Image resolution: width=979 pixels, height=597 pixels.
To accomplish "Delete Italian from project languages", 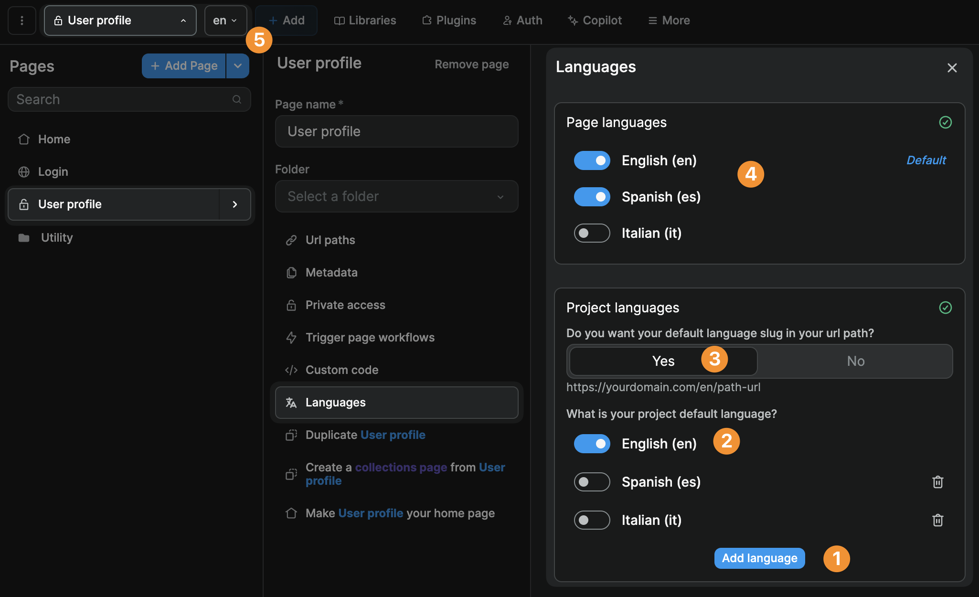I will point(937,520).
